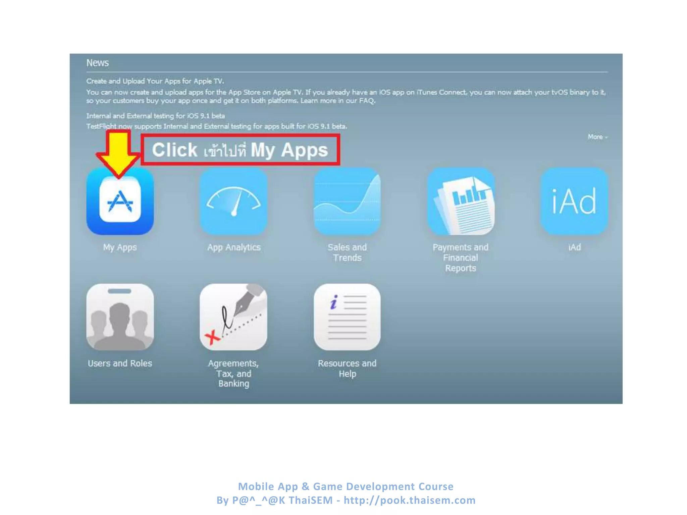Click the 'Learn more in our FAQ' text
Image resolution: width=687 pixels, height=515 pixels.
338,101
